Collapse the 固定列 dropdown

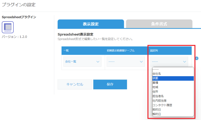(x=169, y=62)
